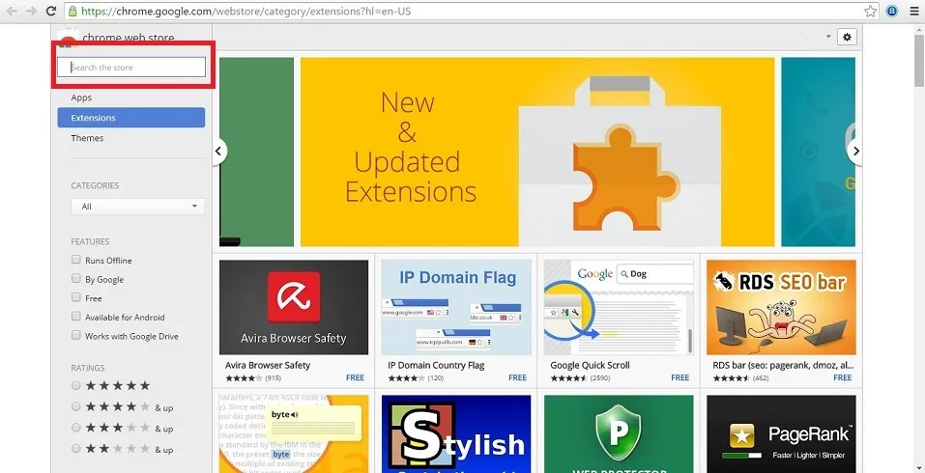
Task: Click the Avira Browser Safety title
Action: click(268, 365)
